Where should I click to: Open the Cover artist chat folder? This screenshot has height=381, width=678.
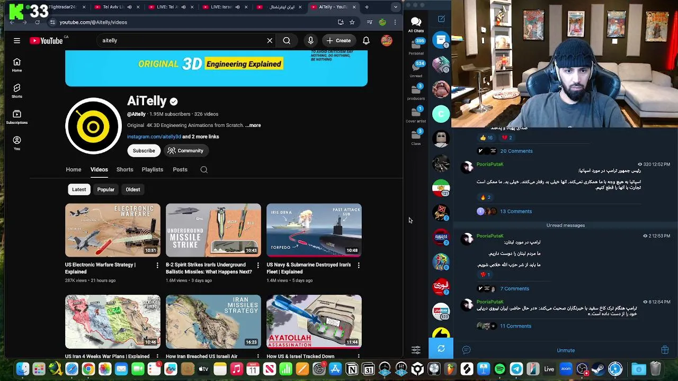(416, 114)
